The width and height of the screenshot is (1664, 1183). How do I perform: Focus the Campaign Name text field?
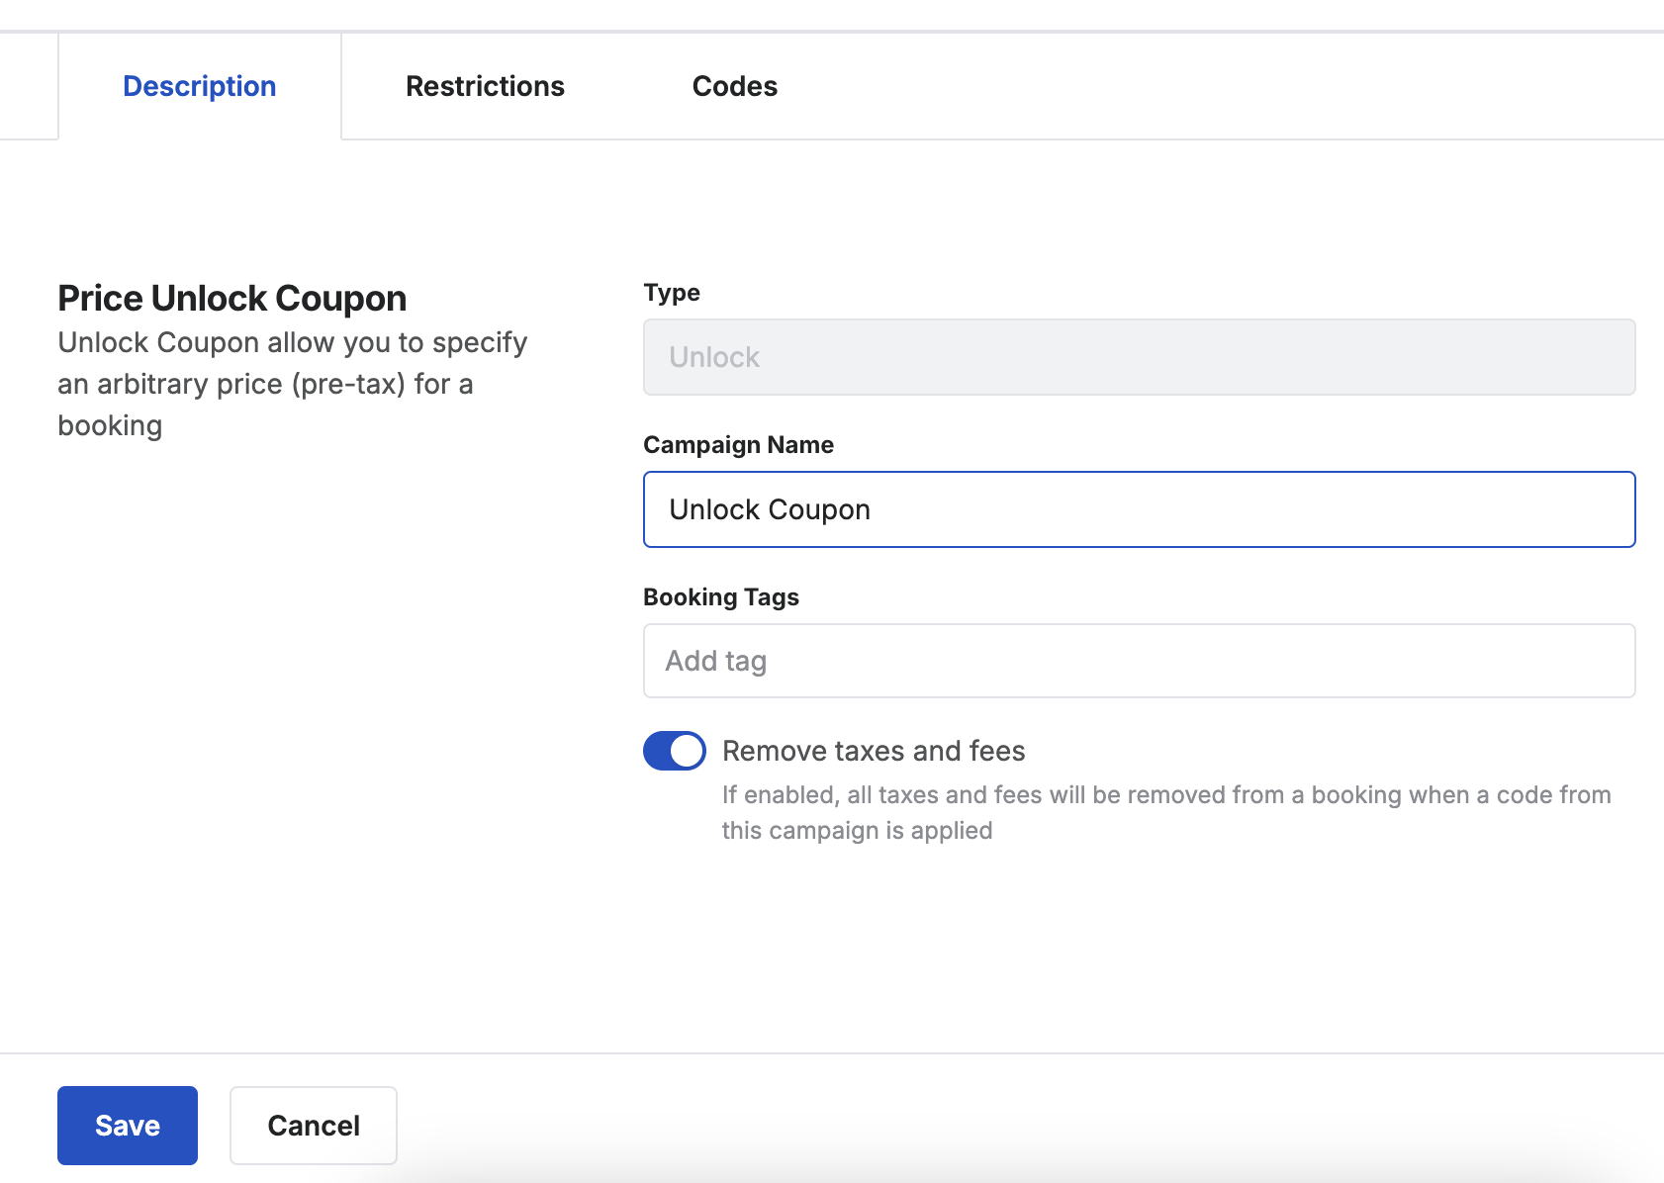(x=1140, y=509)
